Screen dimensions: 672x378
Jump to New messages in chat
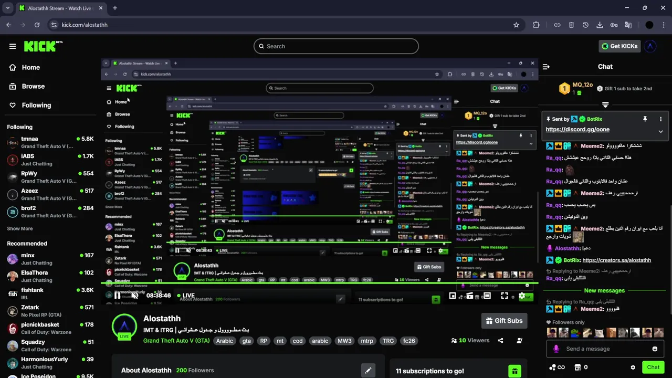pyautogui.click(x=604, y=290)
